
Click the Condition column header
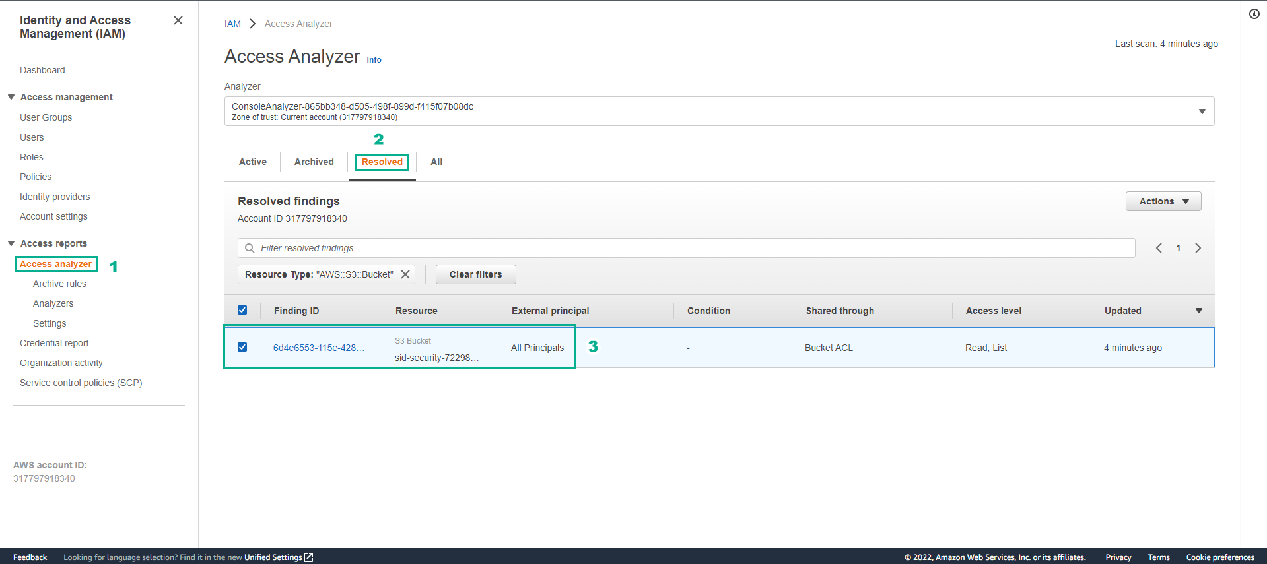click(708, 311)
